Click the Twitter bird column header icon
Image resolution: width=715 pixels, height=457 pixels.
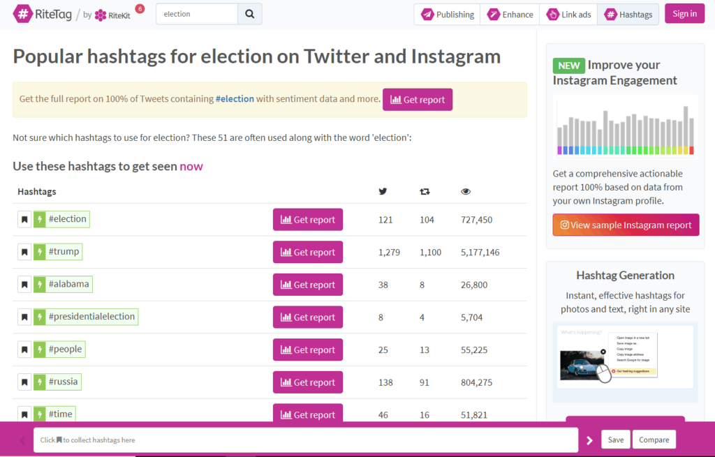pyautogui.click(x=383, y=191)
